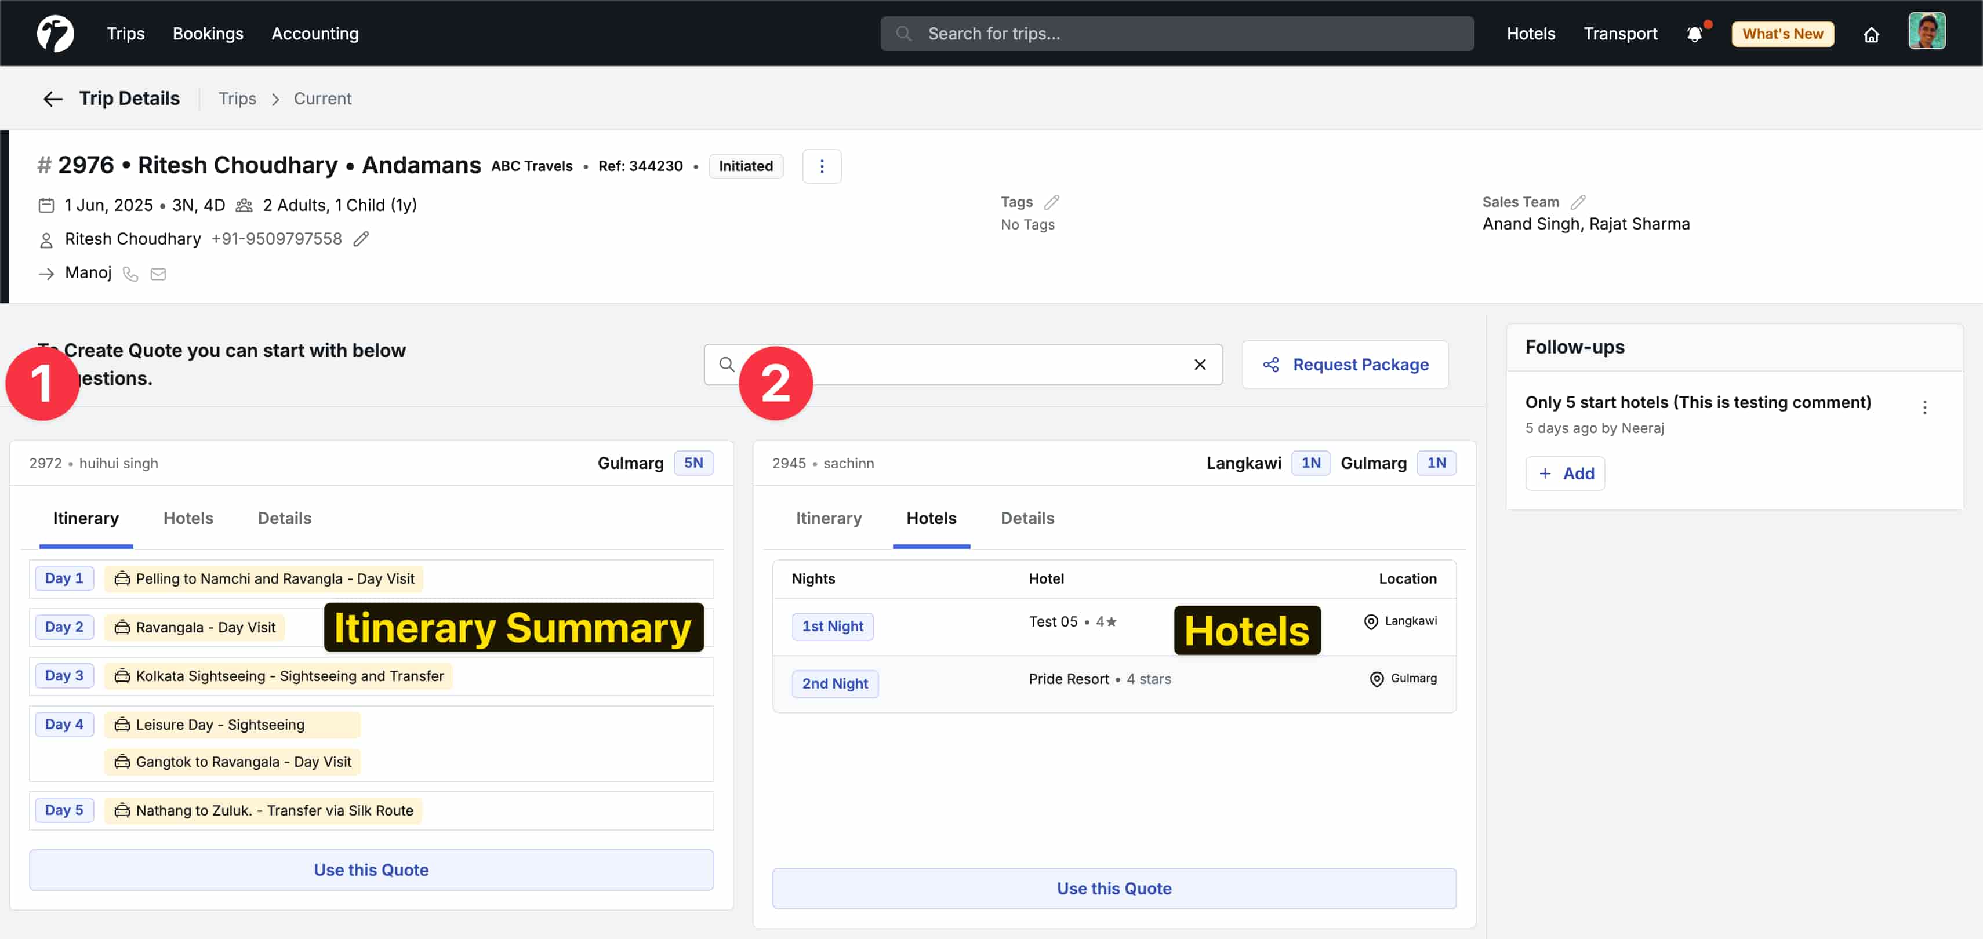Edit Tags using the pencil icon

pos(1052,201)
